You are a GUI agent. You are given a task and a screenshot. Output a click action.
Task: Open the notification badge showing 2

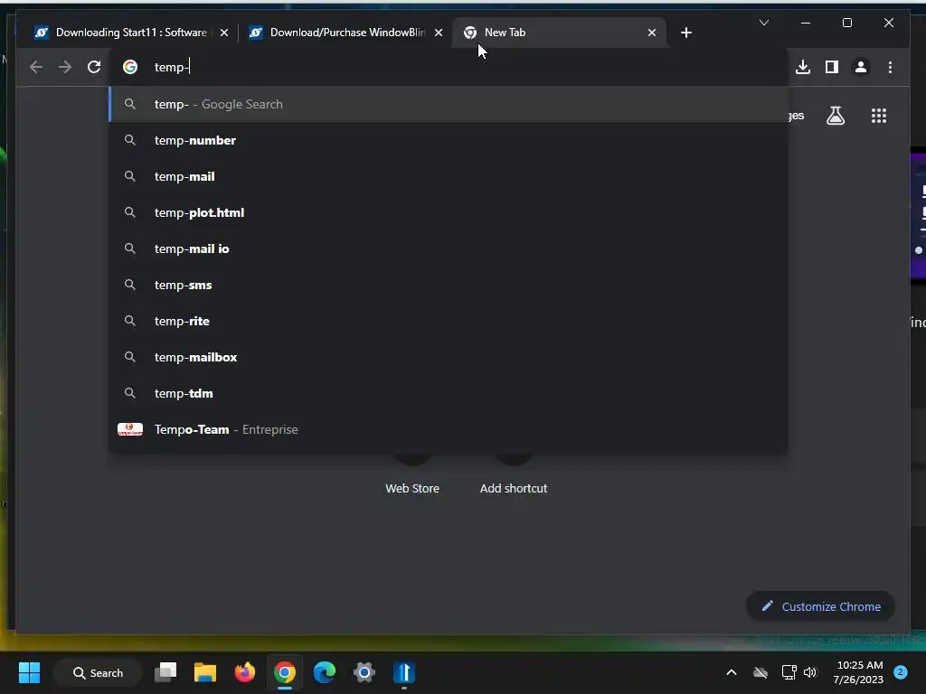[901, 672]
